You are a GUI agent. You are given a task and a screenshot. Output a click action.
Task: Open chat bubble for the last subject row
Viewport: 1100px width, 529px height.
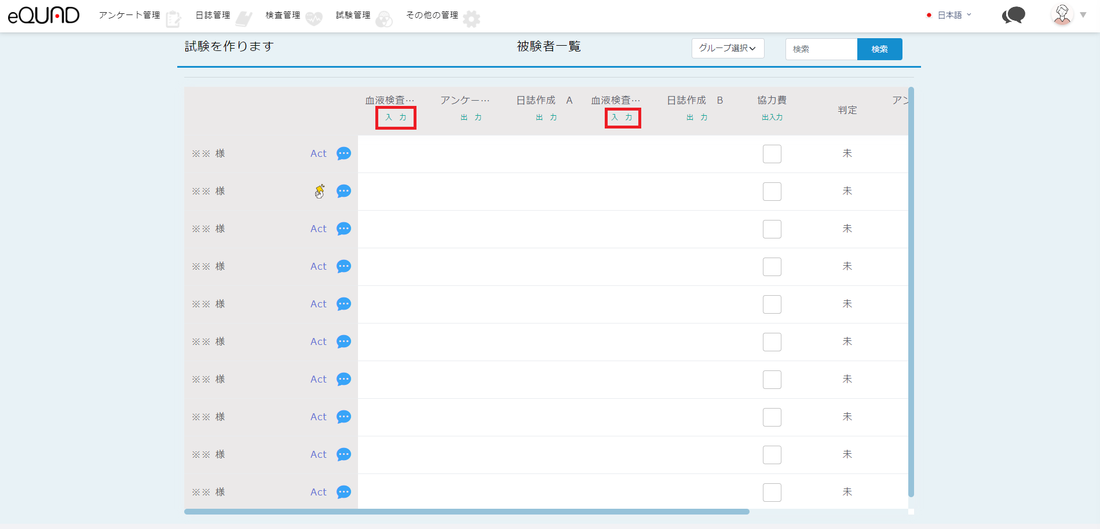(343, 492)
